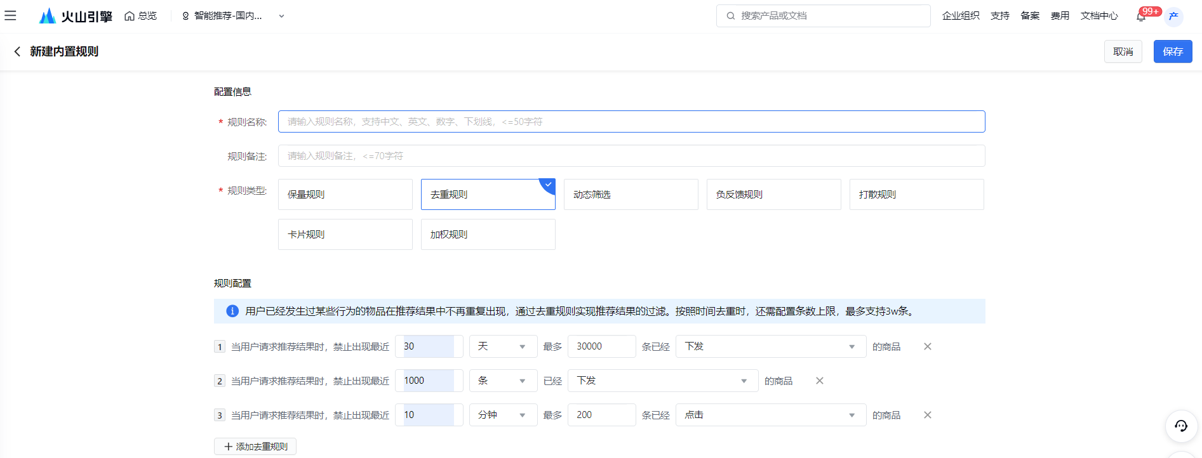Image resolution: width=1202 pixels, height=458 pixels.
Task: Delete rule 2 with the X icon
Action: [x=820, y=381]
